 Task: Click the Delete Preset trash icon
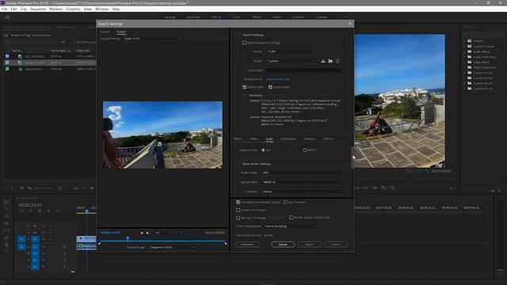point(337,61)
